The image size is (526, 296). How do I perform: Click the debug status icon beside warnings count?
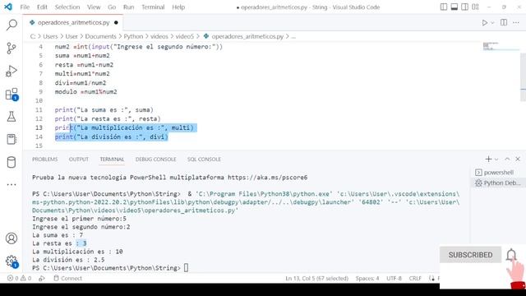[x=42, y=278]
